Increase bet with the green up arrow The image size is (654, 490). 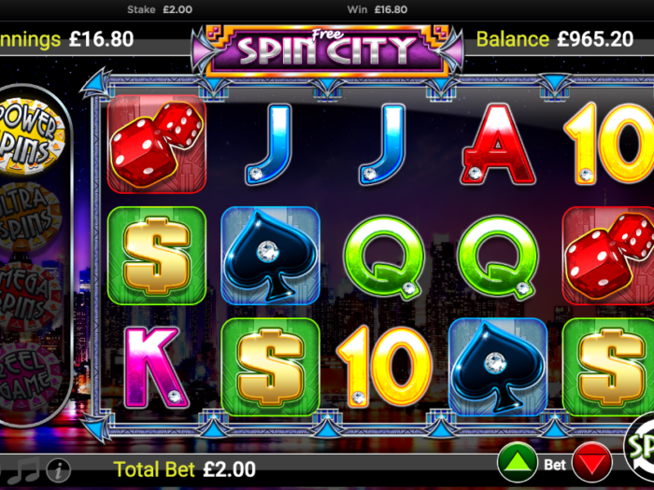click(x=518, y=463)
